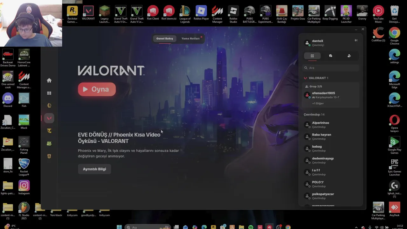The width and height of the screenshot is (407, 229).
Task: Select offline friend babag
Action: click(331, 149)
